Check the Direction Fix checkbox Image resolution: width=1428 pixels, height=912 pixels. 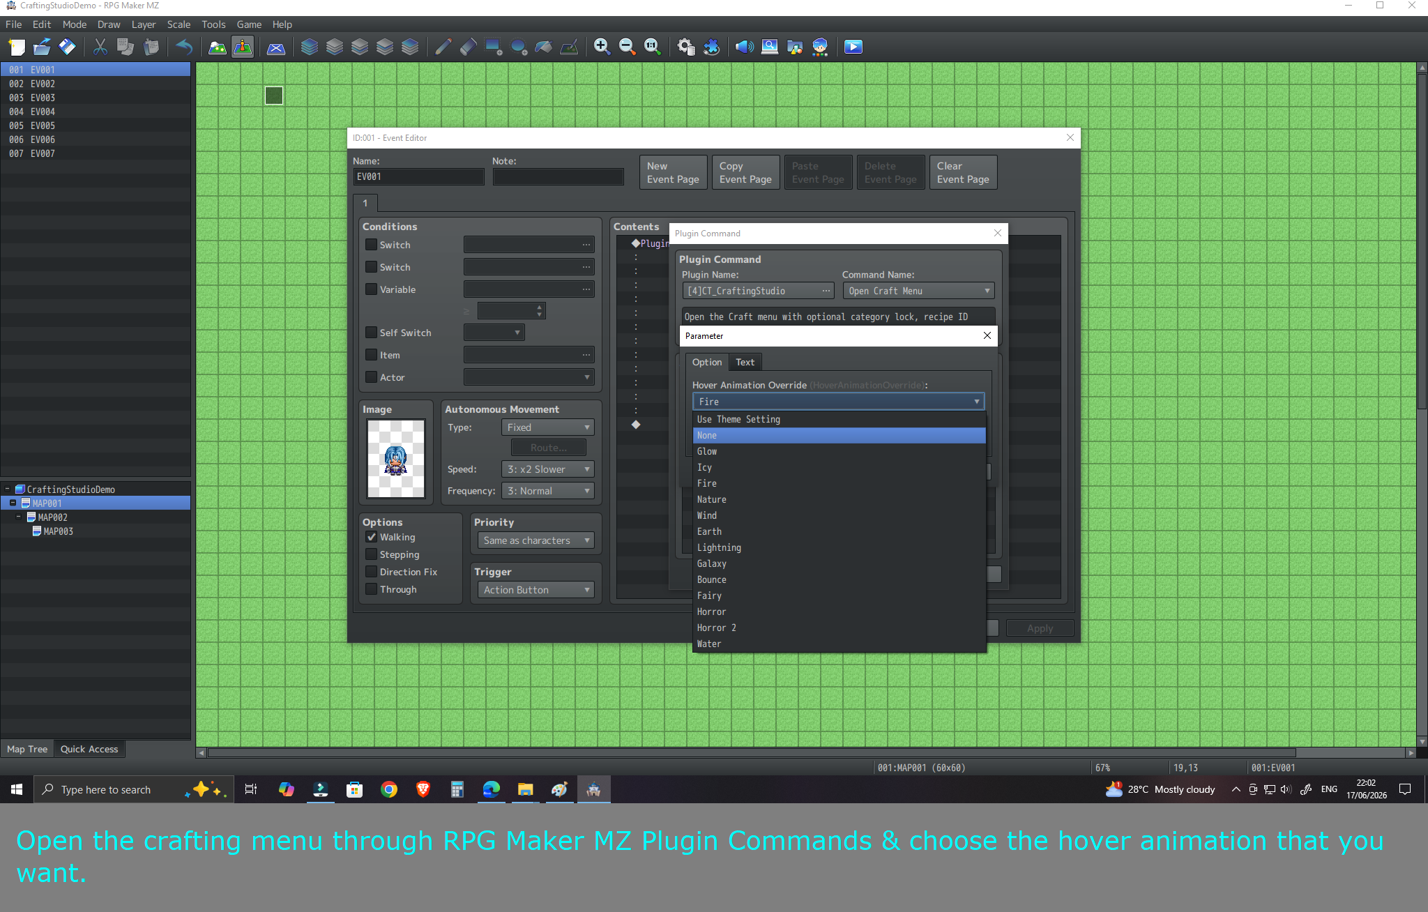(x=372, y=572)
